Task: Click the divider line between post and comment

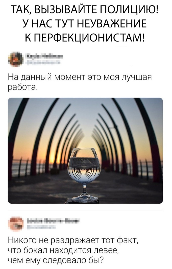Action: coord(85,210)
